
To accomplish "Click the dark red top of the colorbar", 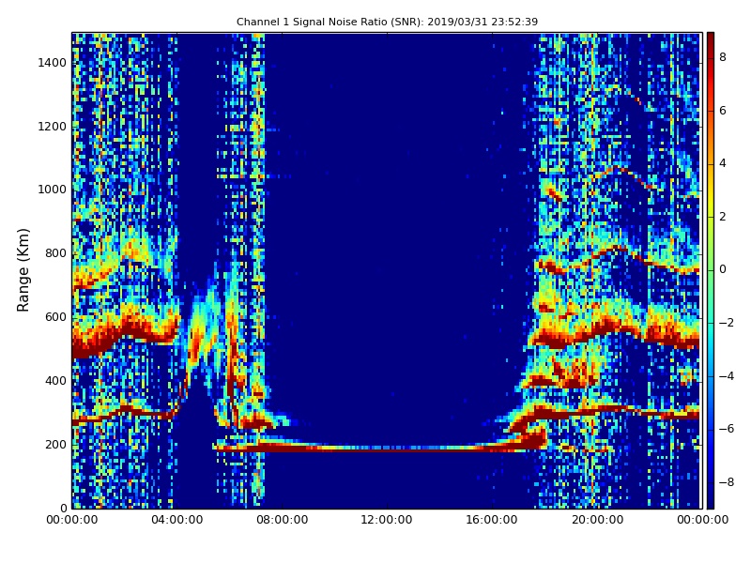I will click(711, 39).
